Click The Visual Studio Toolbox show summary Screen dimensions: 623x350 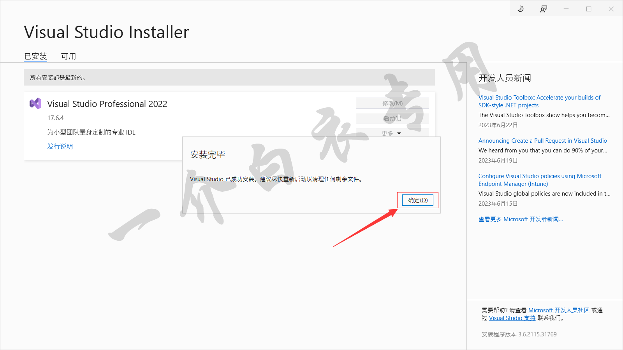point(544,115)
